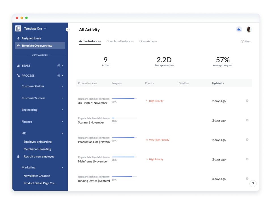Open the help question mark button

click(x=253, y=184)
